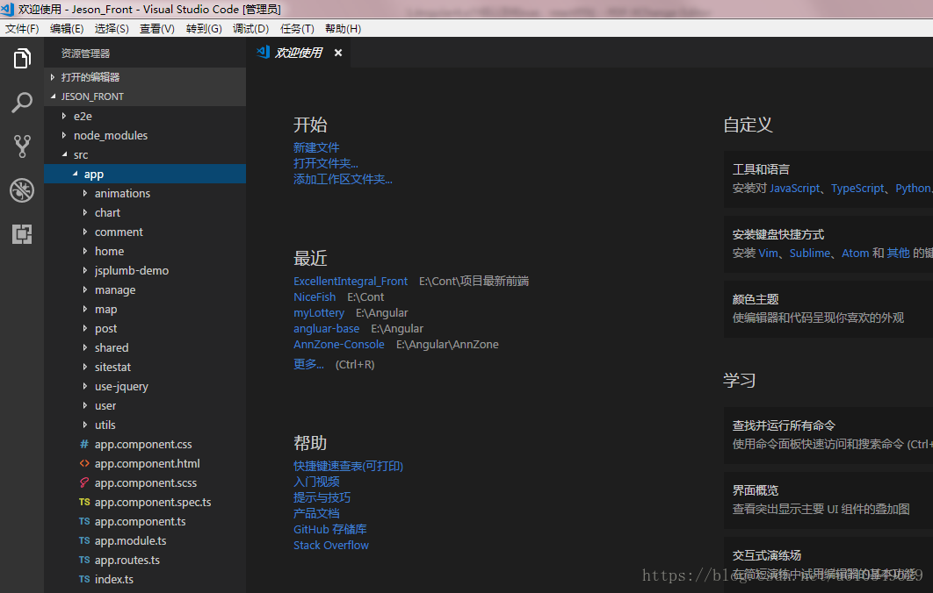
Task: Select app.component.html in file tree
Action: (145, 463)
